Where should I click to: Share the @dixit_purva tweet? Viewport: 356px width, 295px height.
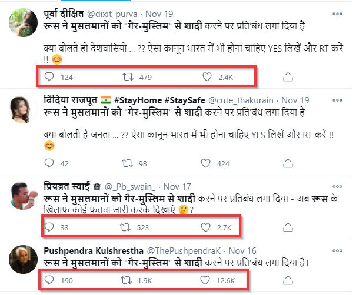288,77
